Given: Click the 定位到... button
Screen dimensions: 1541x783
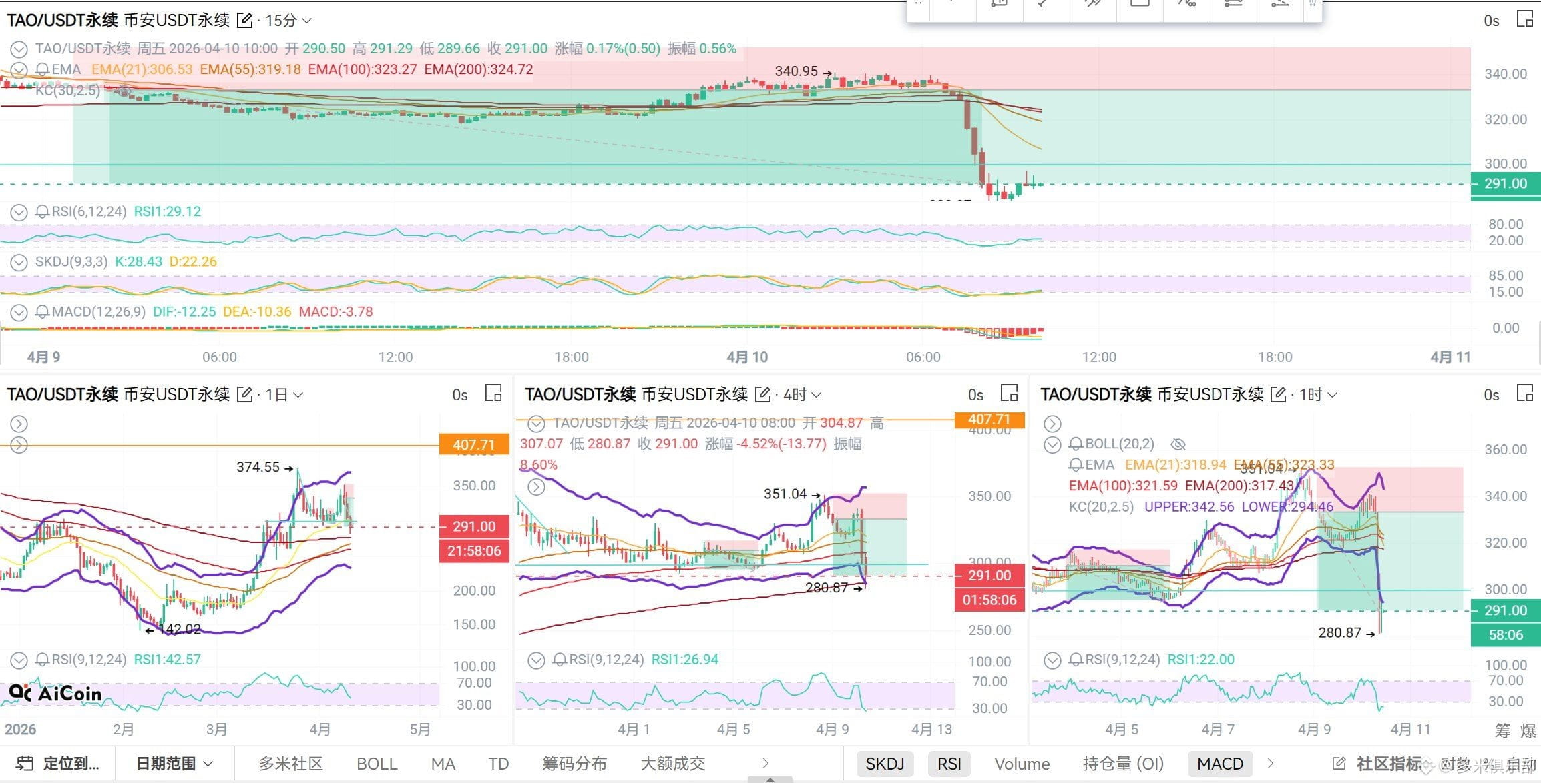Looking at the screenshot, I should [58, 764].
